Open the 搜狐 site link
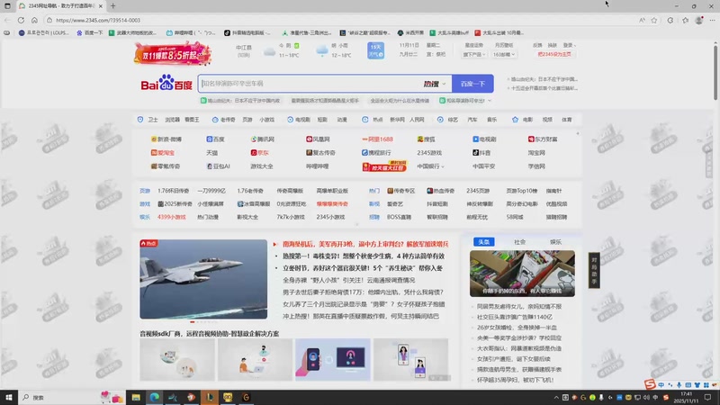 click(426, 139)
